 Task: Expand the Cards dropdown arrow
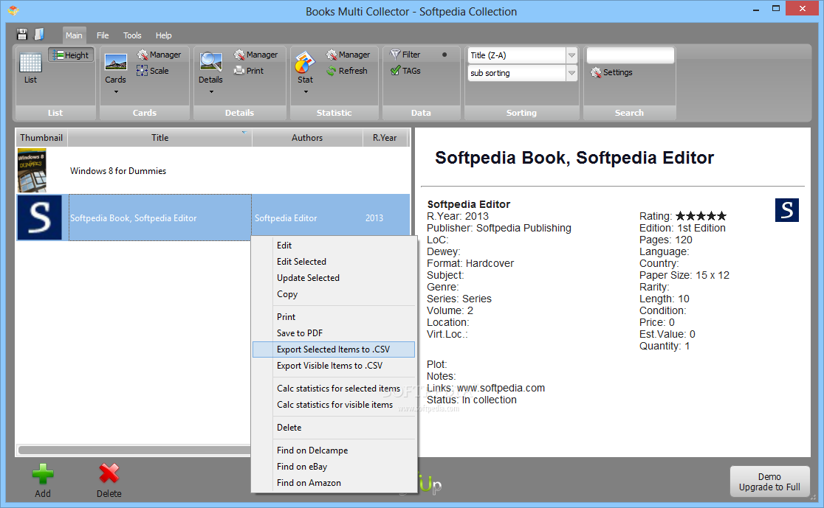[x=116, y=92]
